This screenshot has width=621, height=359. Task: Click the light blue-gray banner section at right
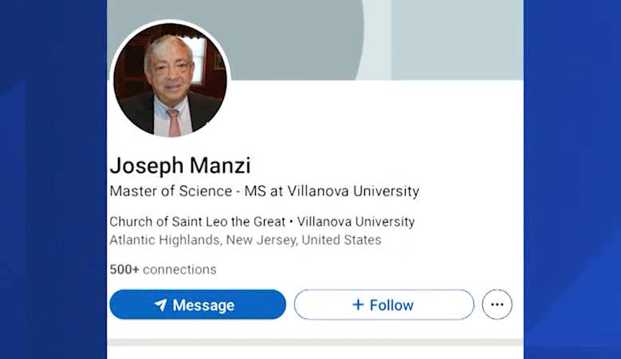(x=458, y=40)
